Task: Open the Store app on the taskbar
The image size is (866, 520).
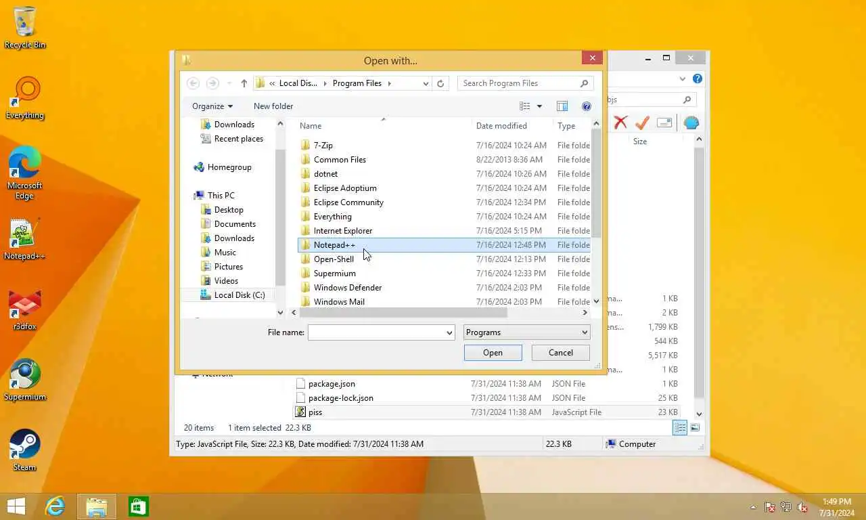Action: pyautogui.click(x=139, y=506)
